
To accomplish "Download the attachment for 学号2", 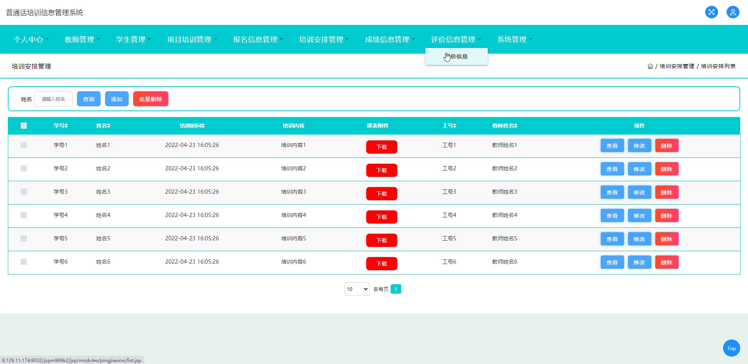I will tap(381, 170).
